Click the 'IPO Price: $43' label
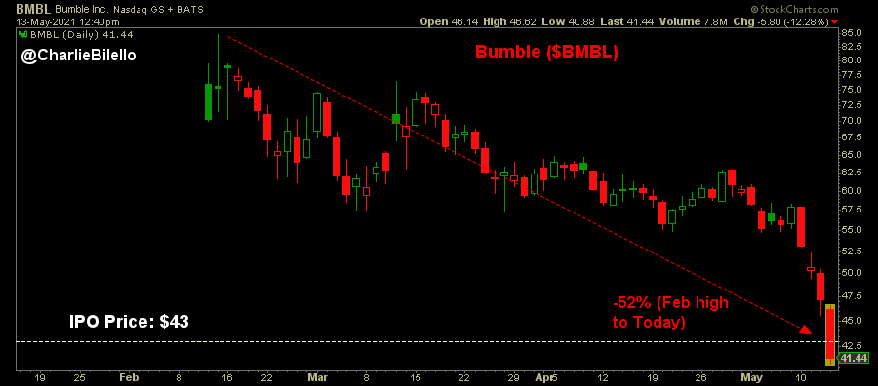 click(129, 322)
